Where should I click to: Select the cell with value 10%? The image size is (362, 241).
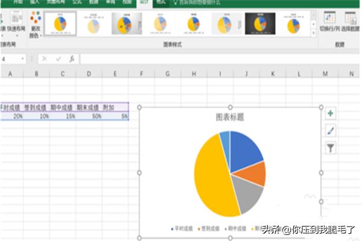point(36,116)
